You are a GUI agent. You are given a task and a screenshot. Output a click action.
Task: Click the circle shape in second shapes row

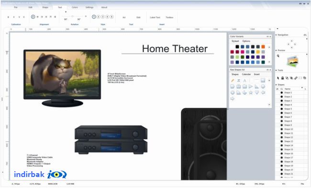[263, 87]
